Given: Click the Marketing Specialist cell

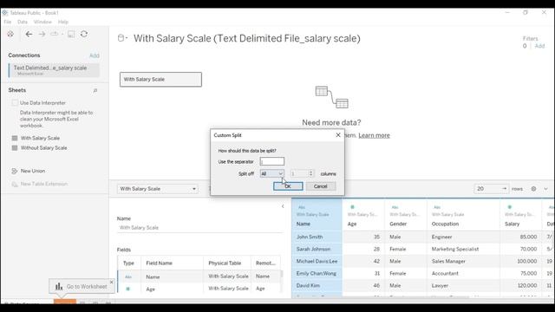Looking at the screenshot, I should pos(455,249).
